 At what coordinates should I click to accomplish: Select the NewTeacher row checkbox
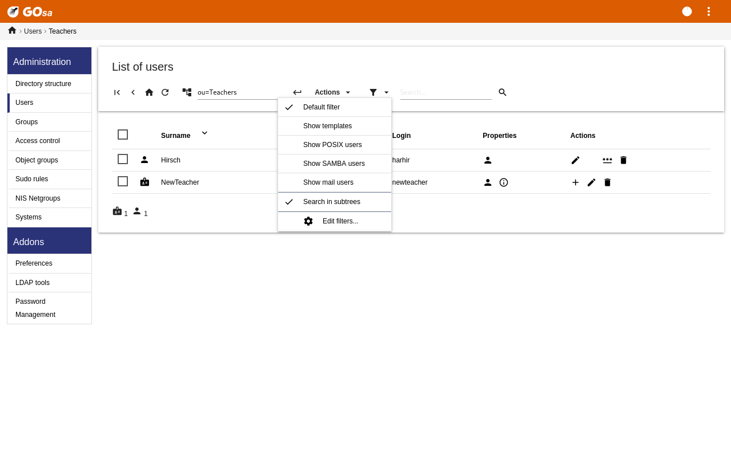click(123, 181)
